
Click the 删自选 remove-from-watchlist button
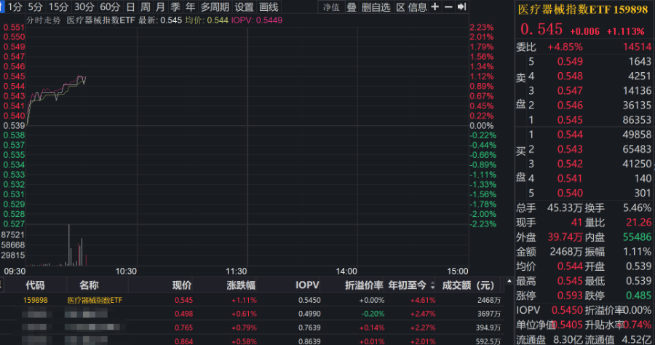click(376, 7)
